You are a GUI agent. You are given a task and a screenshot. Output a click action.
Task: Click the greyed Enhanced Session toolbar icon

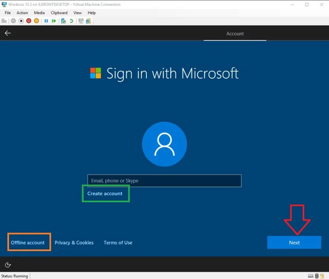tap(81, 21)
